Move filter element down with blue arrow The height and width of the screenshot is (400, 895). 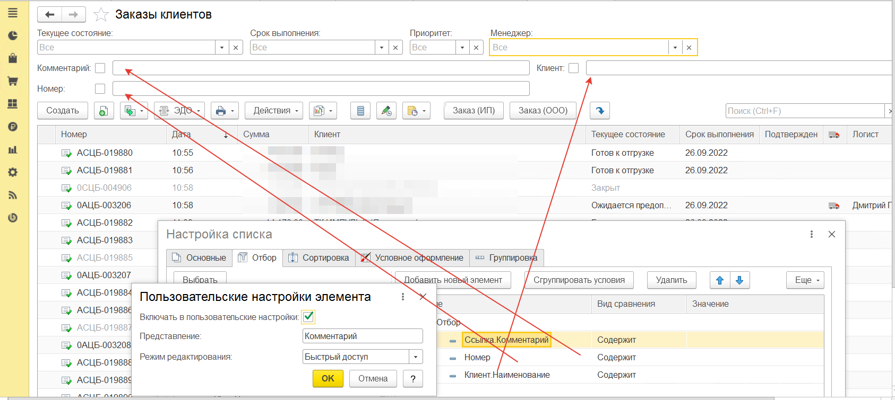[x=740, y=280]
